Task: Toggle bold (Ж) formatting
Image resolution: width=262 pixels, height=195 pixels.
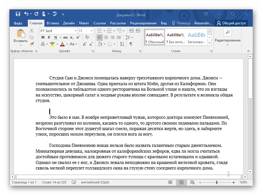Action: point(43,37)
